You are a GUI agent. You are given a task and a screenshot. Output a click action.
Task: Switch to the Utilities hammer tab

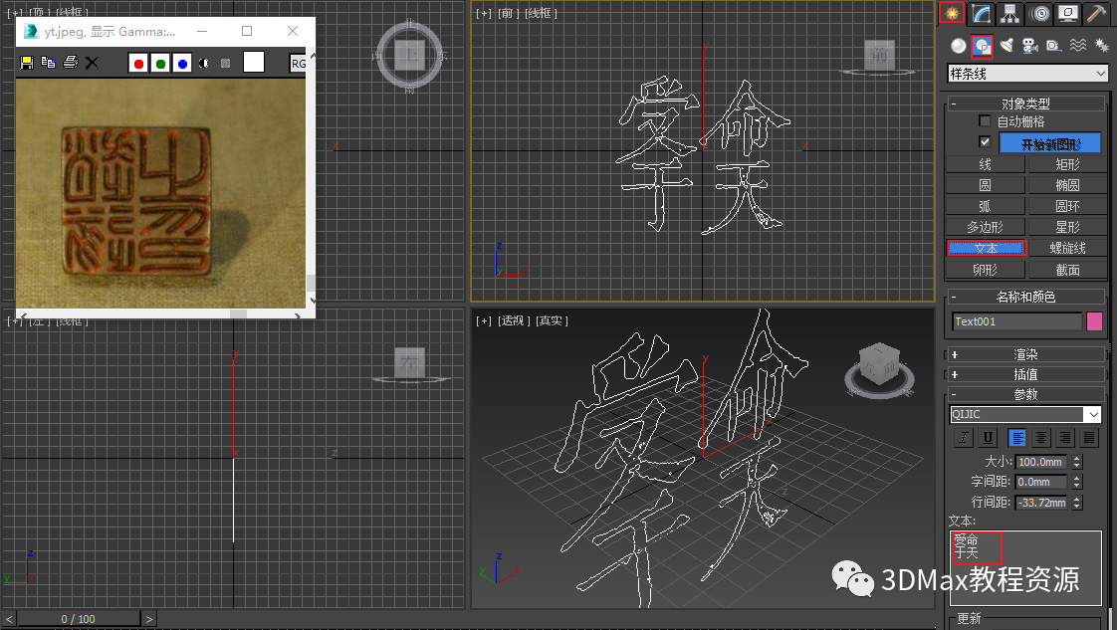coord(1097,13)
